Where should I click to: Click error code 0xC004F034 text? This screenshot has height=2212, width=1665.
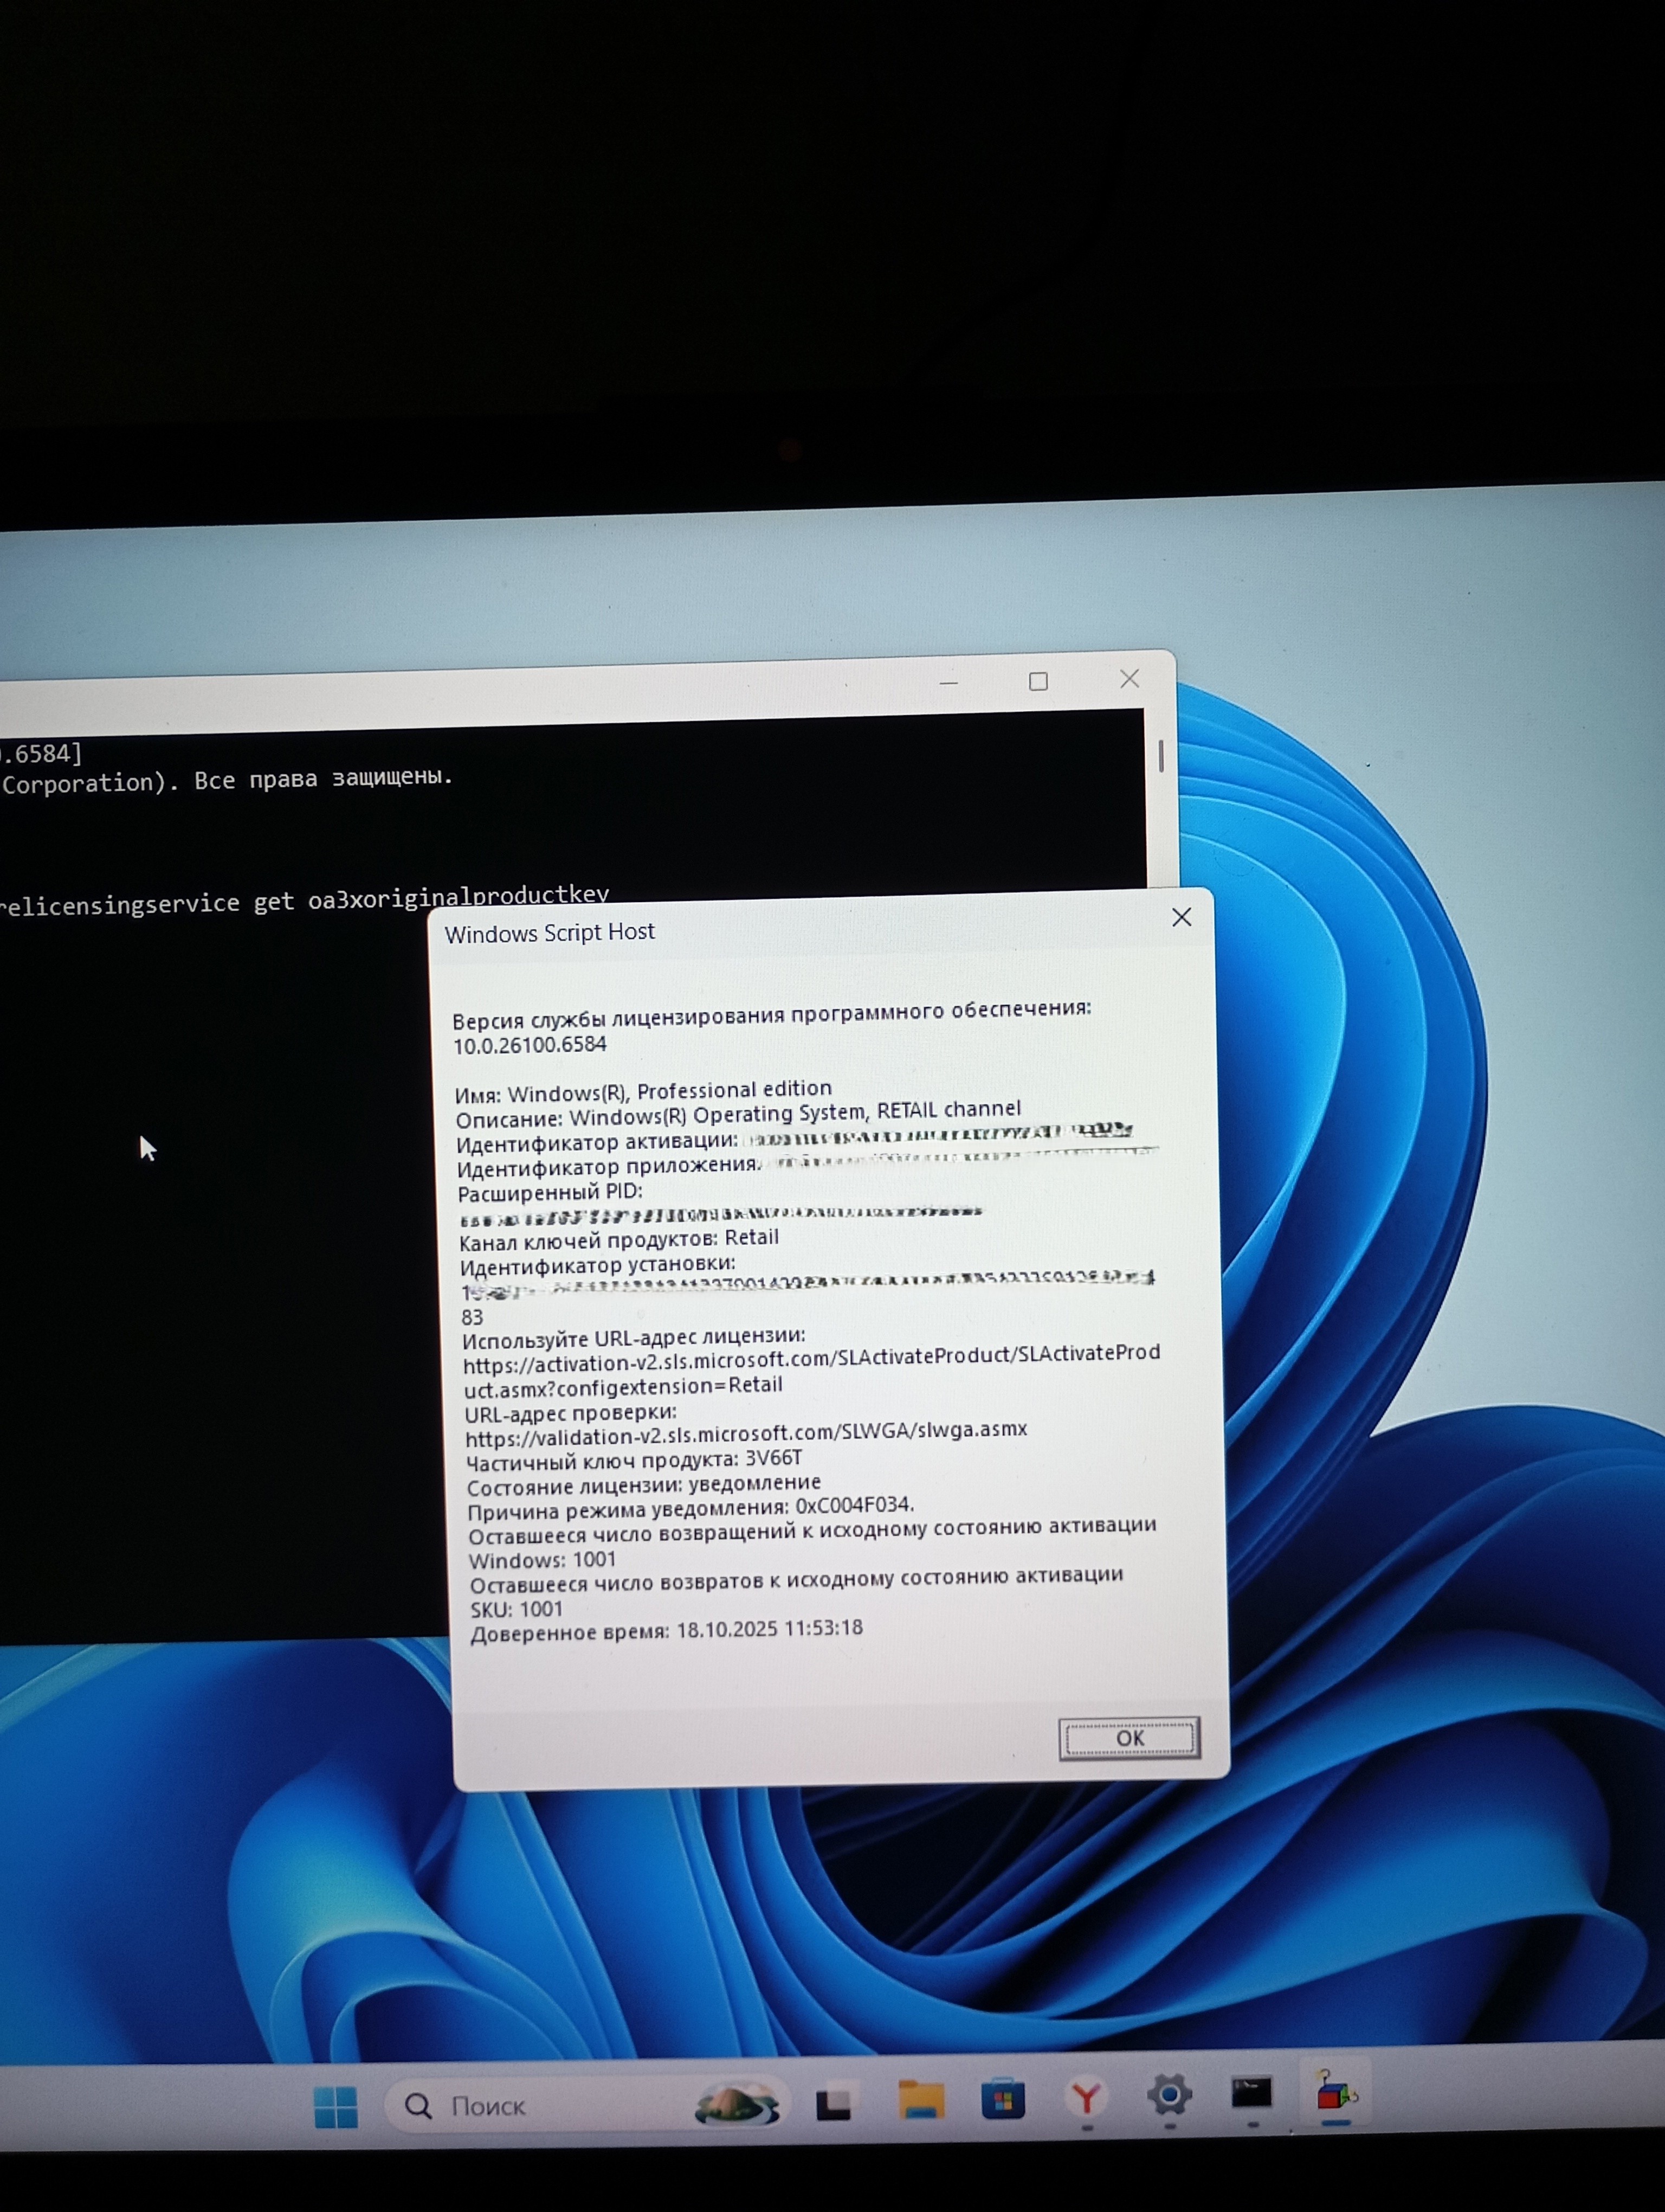(855, 1505)
